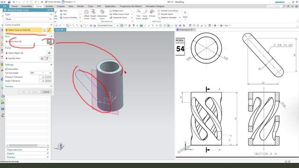Click the curve selection icon beside Select Curve
The height and width of the screenshot is (168, 299).
pos(49,30)
